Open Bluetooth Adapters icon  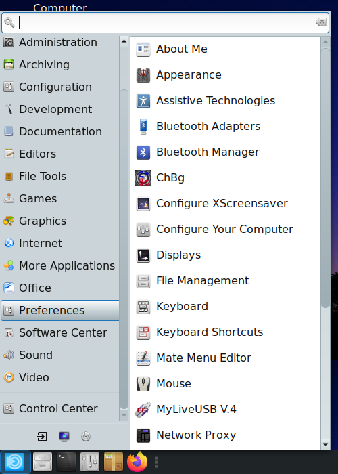[143, 127]
